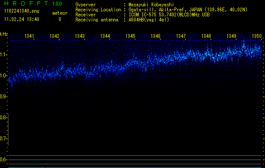Click the kHz axis unit label
The width and height of the screenshot is (265, 168).
4,34
